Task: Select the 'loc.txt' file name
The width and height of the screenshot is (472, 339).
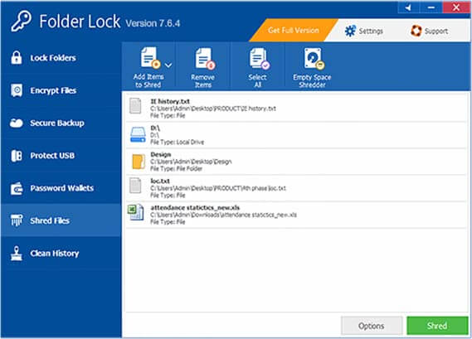Action: 160,181
